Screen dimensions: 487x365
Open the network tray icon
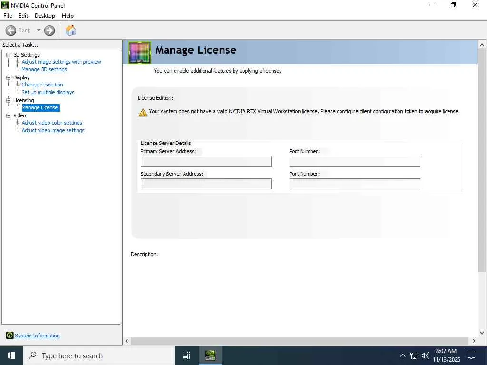414,355
